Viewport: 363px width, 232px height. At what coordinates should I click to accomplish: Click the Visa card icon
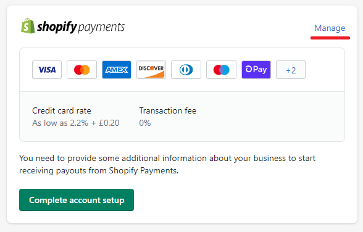pos(47,70)
